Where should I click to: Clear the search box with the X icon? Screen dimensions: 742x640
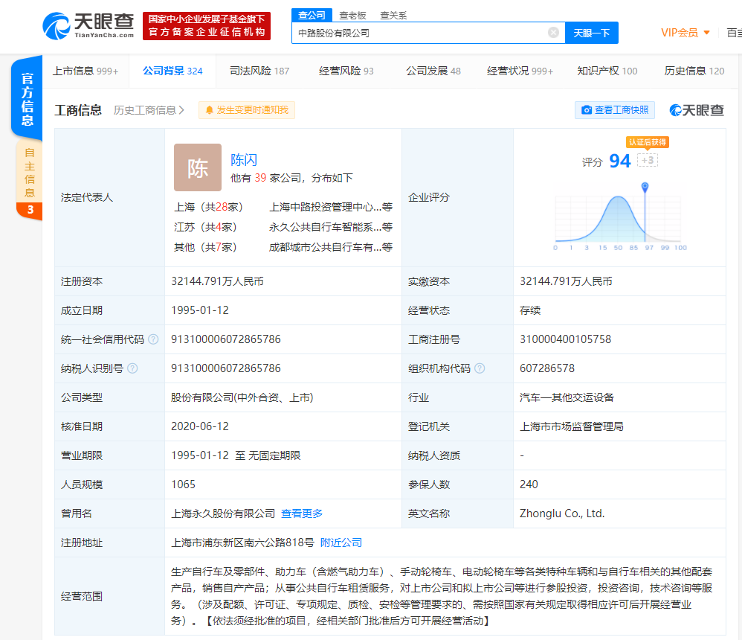tap(553, 33)
